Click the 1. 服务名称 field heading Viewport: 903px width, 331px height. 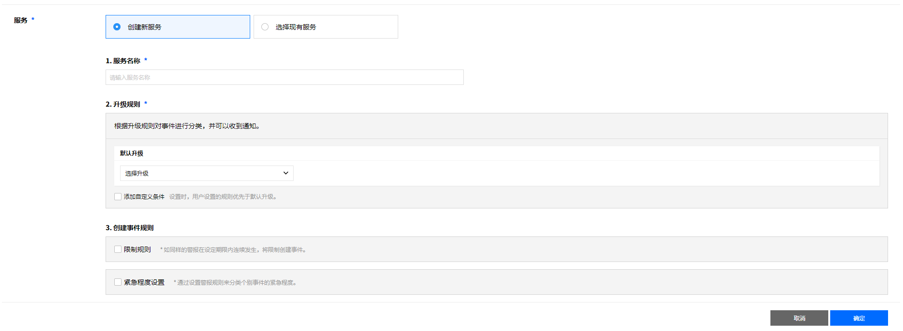coord(123,61)
